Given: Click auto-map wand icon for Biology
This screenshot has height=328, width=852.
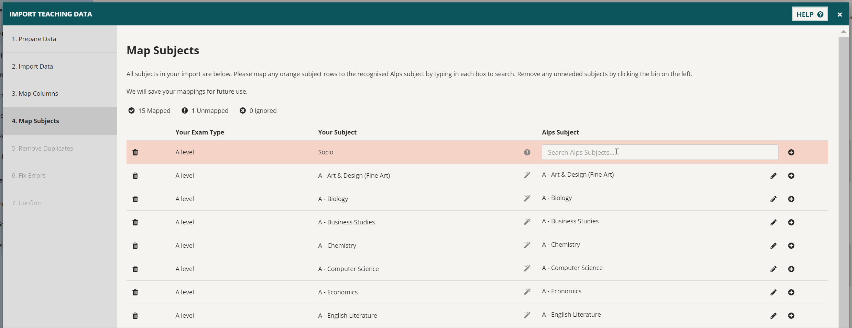Looking at the screenshot, I should tap(527, 198).
